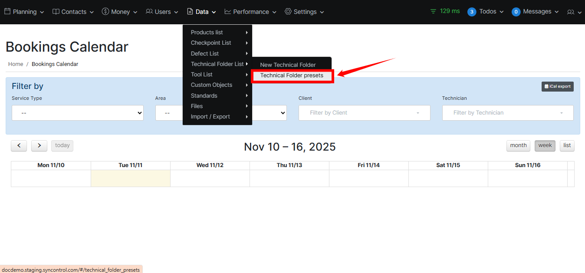The image size is (585, 273).
Task: Open the Filter by Technician dropdown
Action: click(x=507, y=113)
